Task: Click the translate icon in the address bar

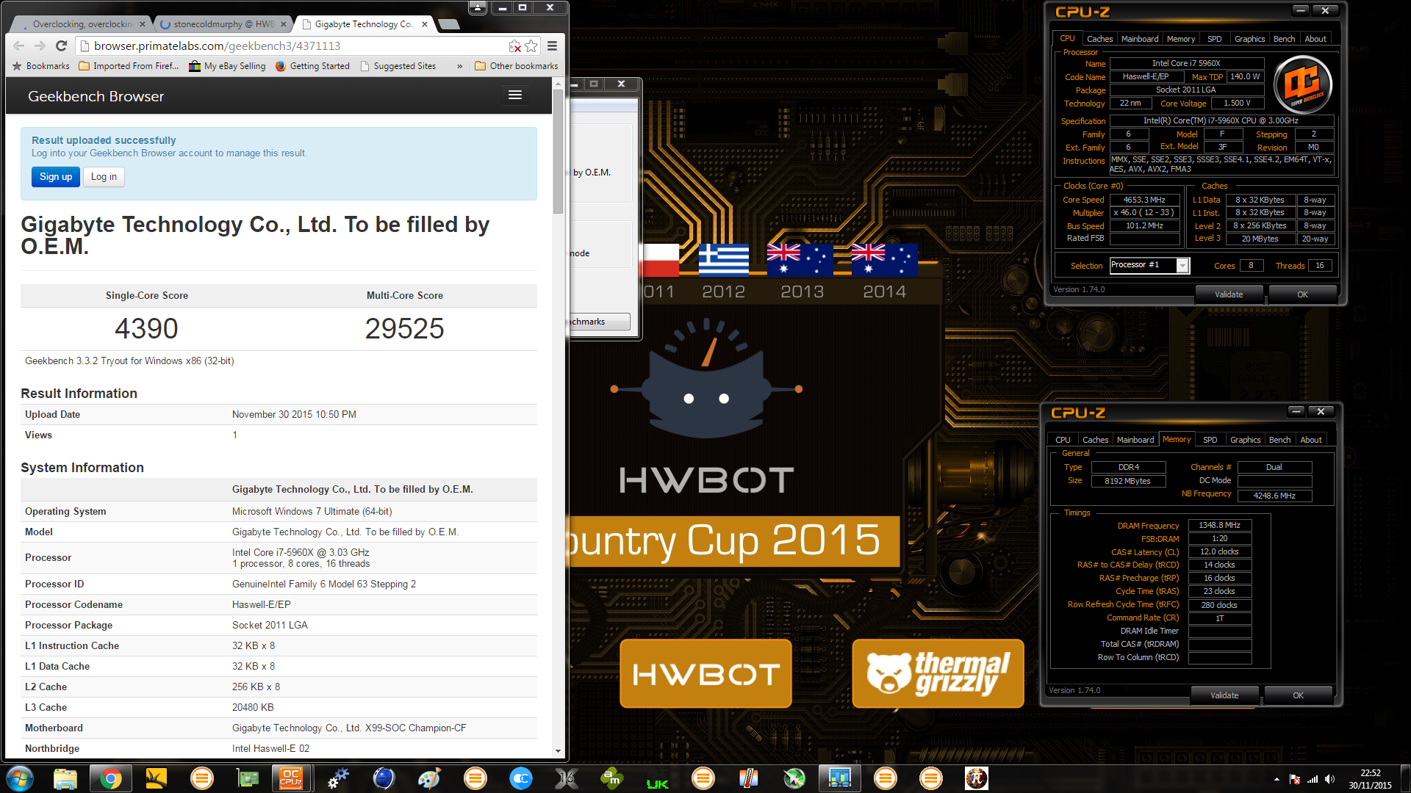Action: tap(515, 46)
